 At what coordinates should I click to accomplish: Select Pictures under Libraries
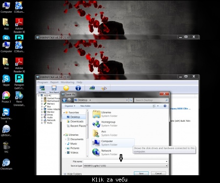75,148
